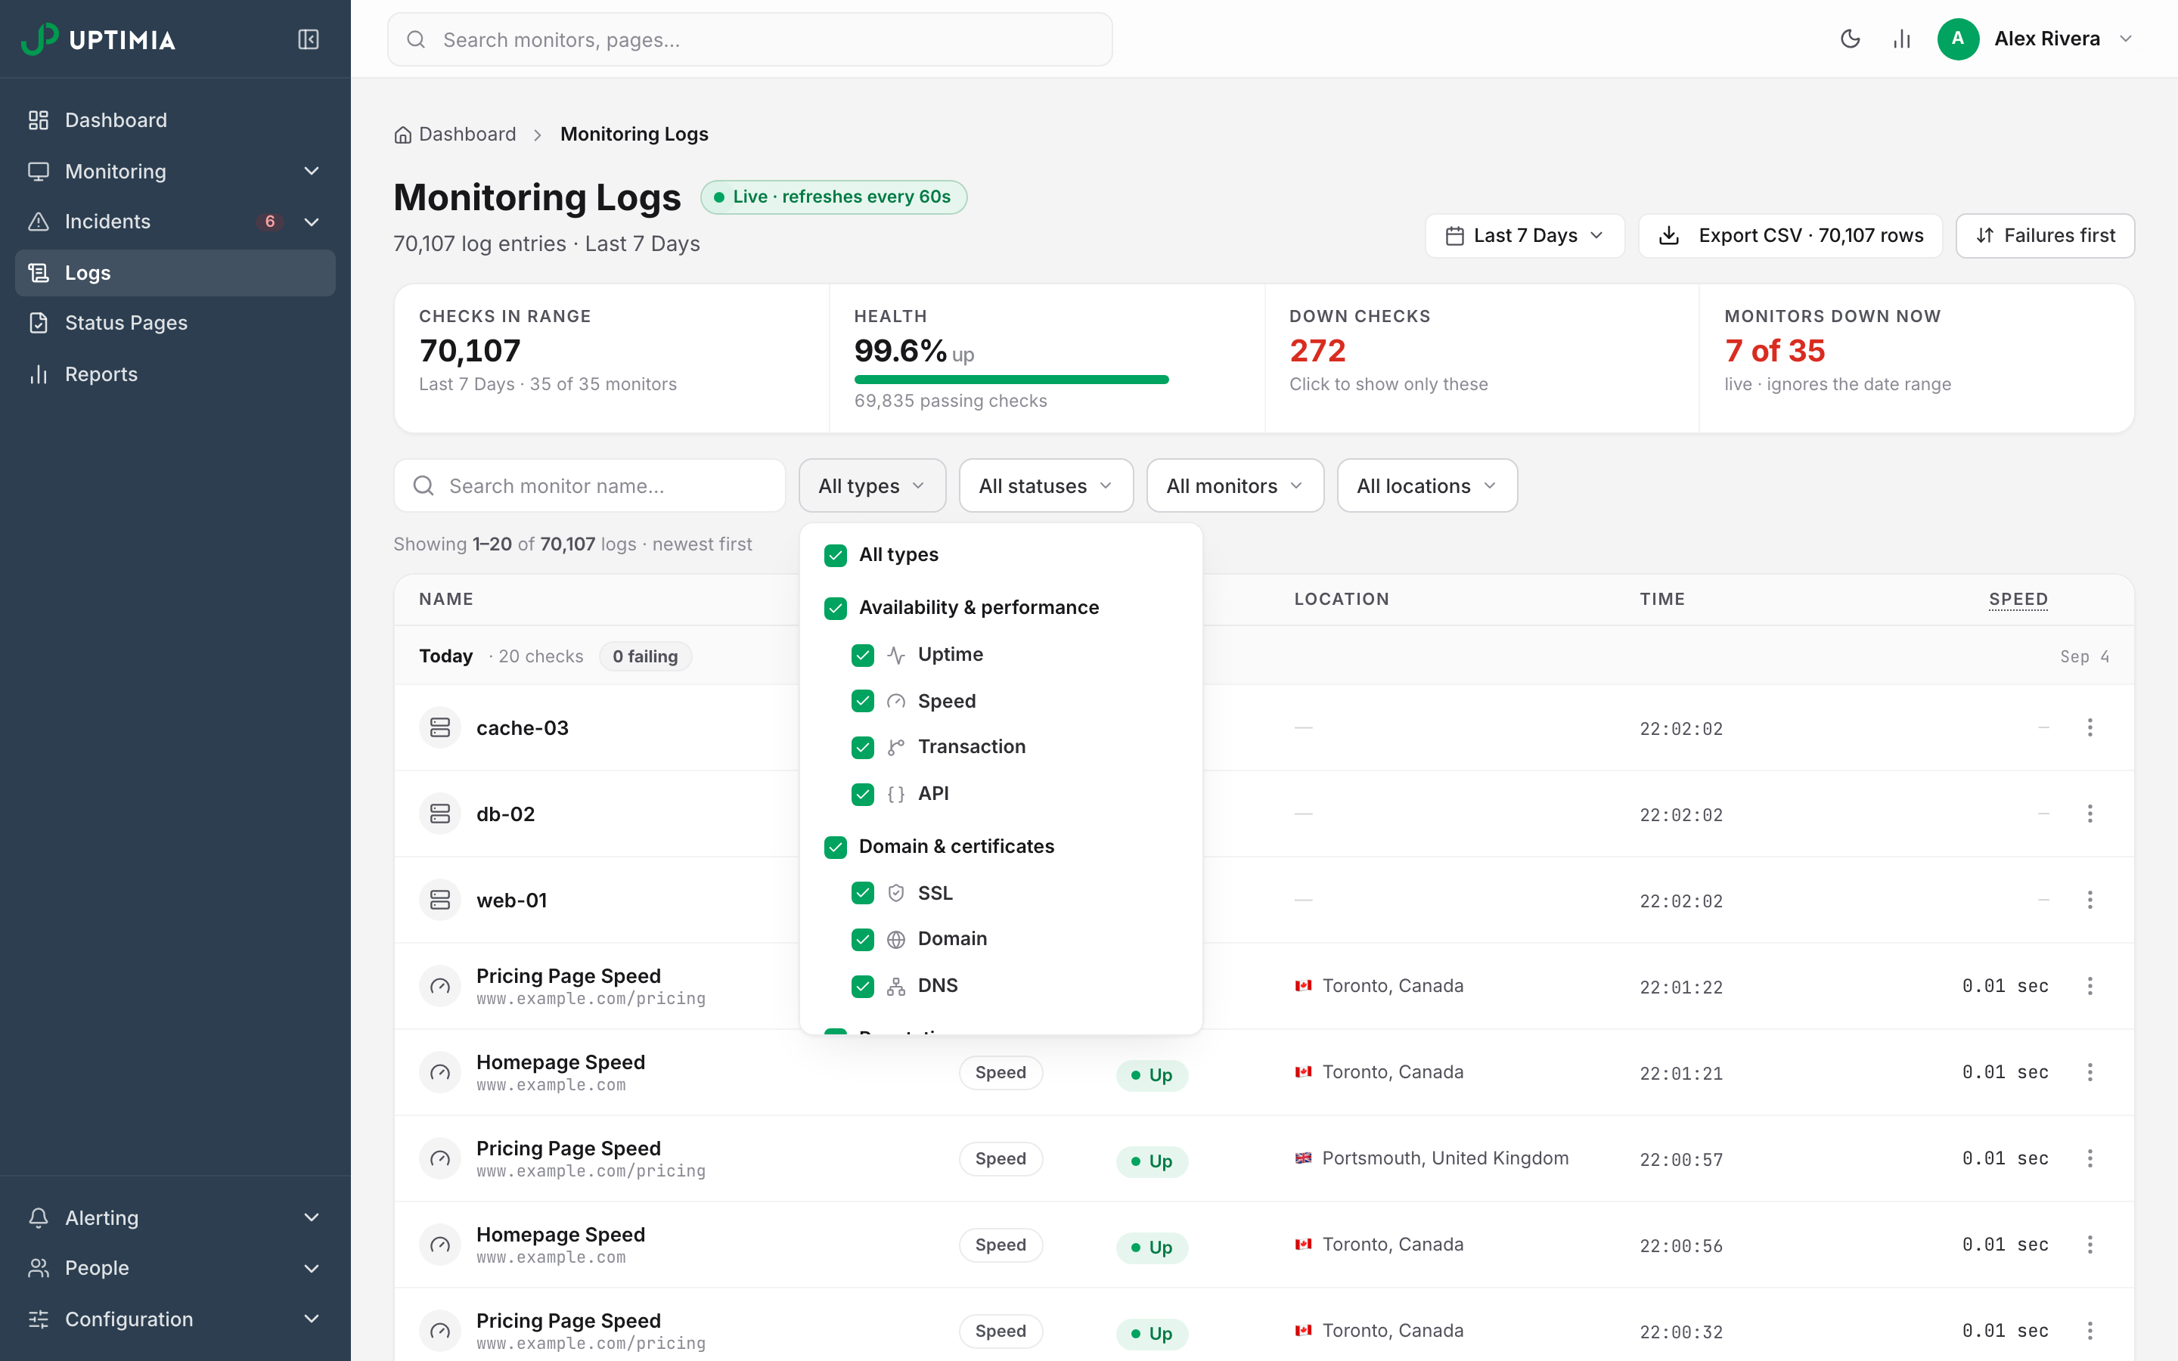Click the home icon in breadcrumb
2178x1361 pixels.
tap(402, 135)
